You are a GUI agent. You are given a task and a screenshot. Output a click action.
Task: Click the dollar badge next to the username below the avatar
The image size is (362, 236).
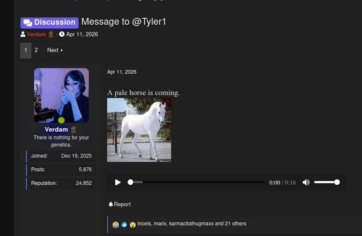(x=73, y=130)
